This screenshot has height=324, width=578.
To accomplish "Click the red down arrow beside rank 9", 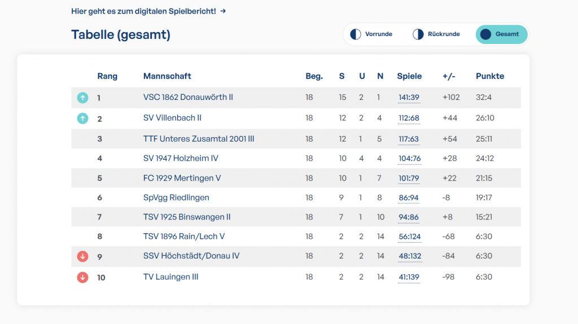I will point(82,257).
